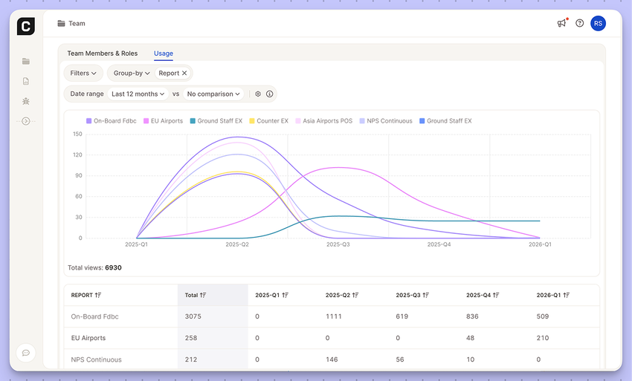Open the RS user avatar menu
632x381 pixels.
click(x=598, y=23)
